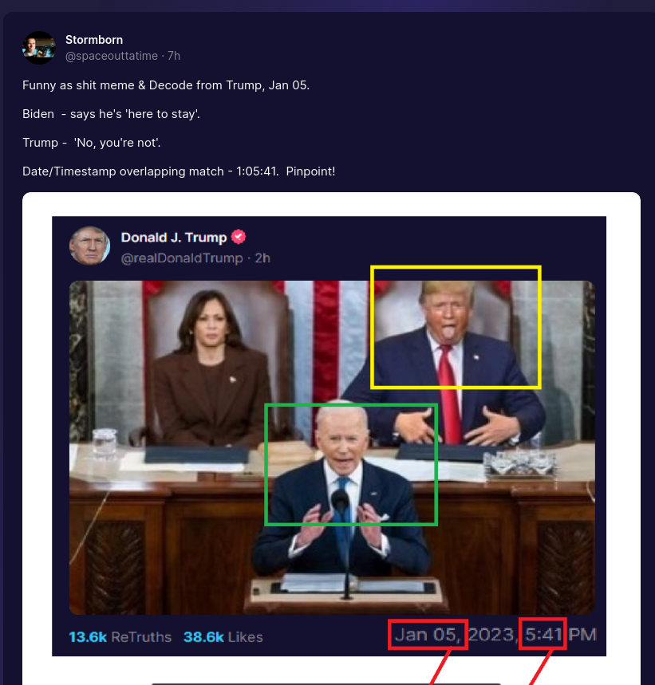Click the Donald J. Trump name in the embed
This screenshot has height=685, width=655.
[x=173, y=237]
